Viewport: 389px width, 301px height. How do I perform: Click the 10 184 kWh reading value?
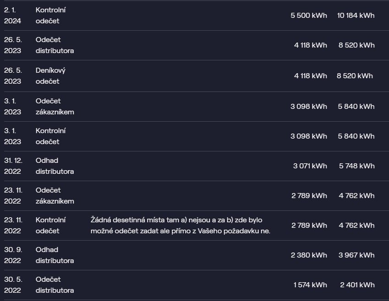pos(356,16)
